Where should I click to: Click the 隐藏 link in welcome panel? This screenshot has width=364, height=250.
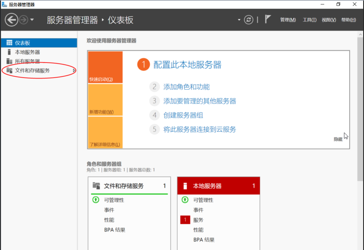338,139
